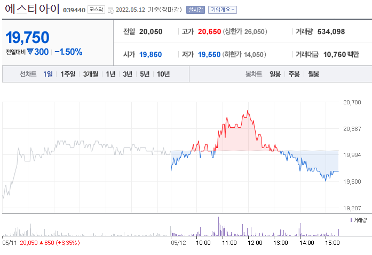This screenshot has height=255, width=372.
Task: Open the 일봉 daily candle chart
Action: [x=275, y=75]
